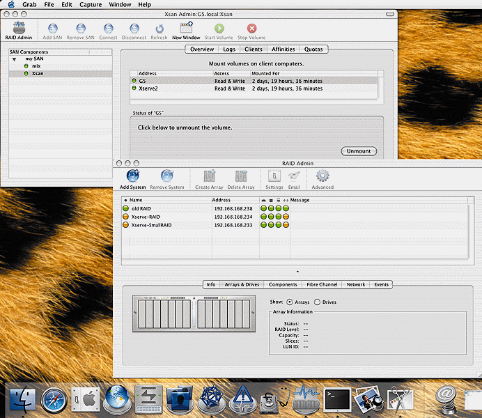Collapse the my SAN tree node
This screenshot has width=482, height=418.
(14, 59)
